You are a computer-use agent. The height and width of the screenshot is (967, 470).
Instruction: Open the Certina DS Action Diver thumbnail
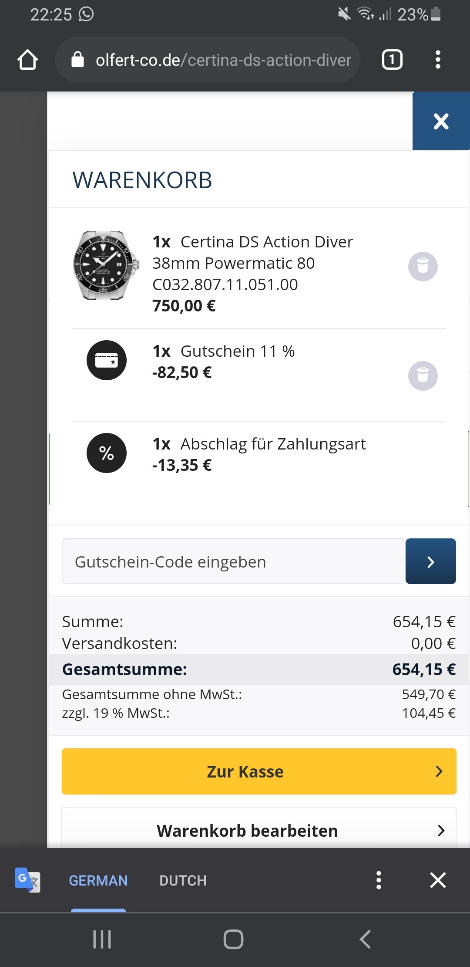pos(106,265)
